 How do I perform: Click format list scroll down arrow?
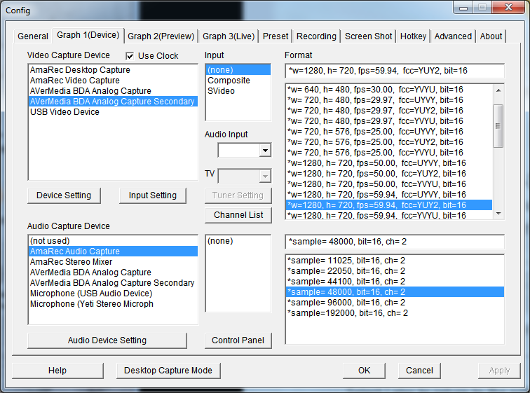[498, 214]
